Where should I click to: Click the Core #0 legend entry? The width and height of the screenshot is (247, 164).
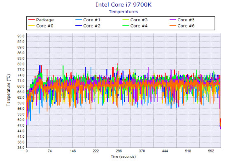(41, 26)
